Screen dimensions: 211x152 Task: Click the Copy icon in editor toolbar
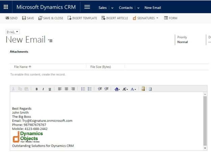click(20, 89)
